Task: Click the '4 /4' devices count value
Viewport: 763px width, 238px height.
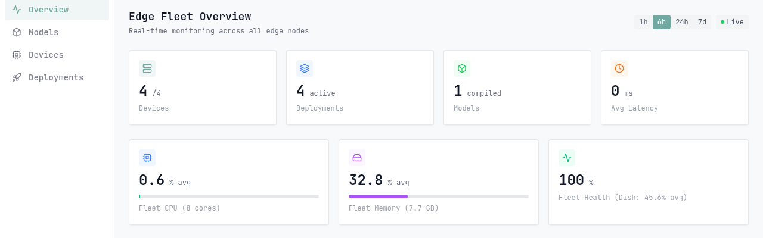Action: 150,91
